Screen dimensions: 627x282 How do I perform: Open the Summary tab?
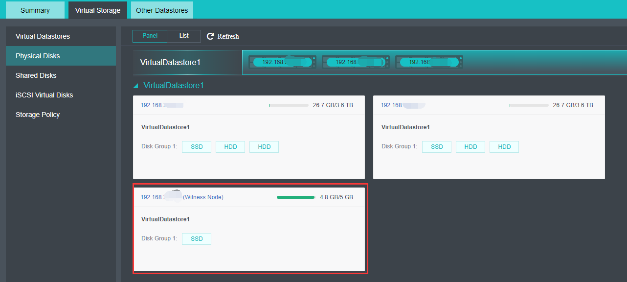[35, 10]
